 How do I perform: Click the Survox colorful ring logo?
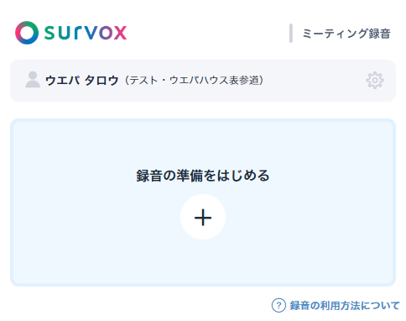(x=27, y=33)
